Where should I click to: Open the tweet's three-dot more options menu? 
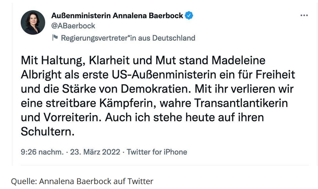(304, 15)
